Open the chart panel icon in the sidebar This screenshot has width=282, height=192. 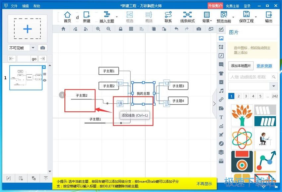(x=221, y=126)
